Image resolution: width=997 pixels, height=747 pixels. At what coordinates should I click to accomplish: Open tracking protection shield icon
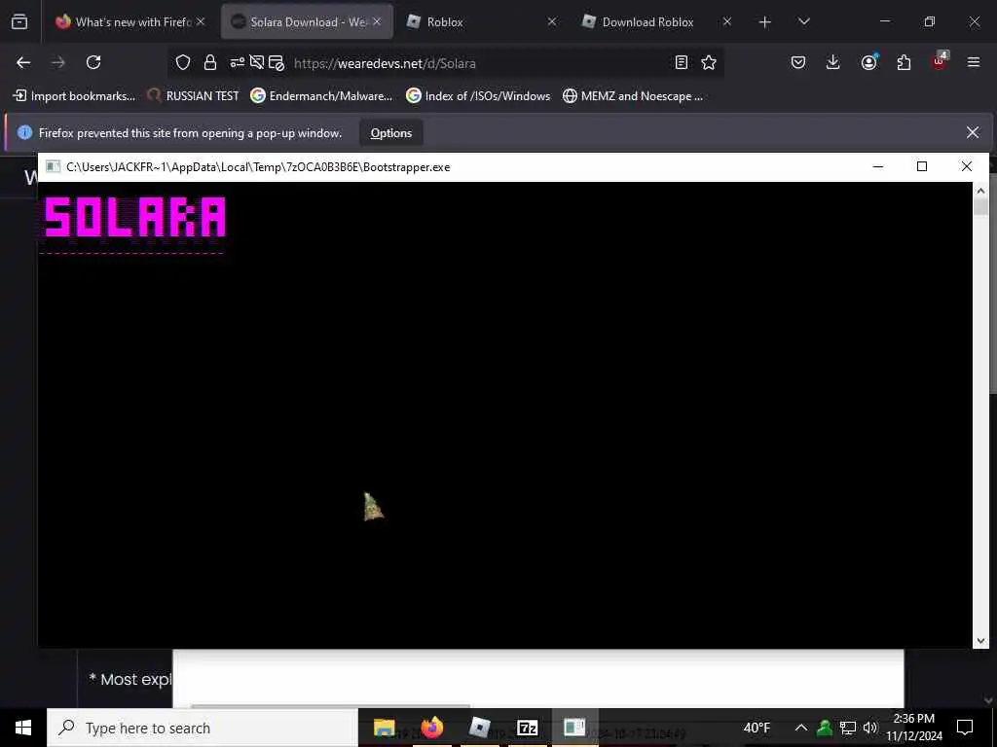183,62
